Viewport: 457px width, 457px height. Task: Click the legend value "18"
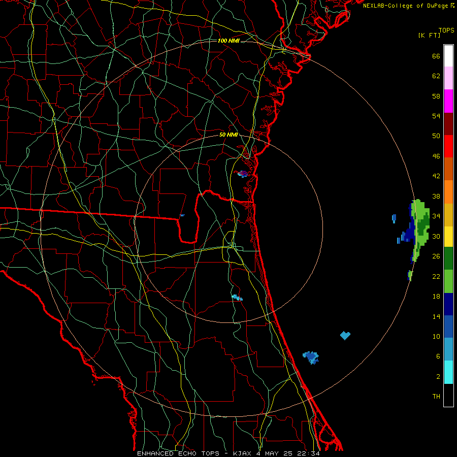436,297
